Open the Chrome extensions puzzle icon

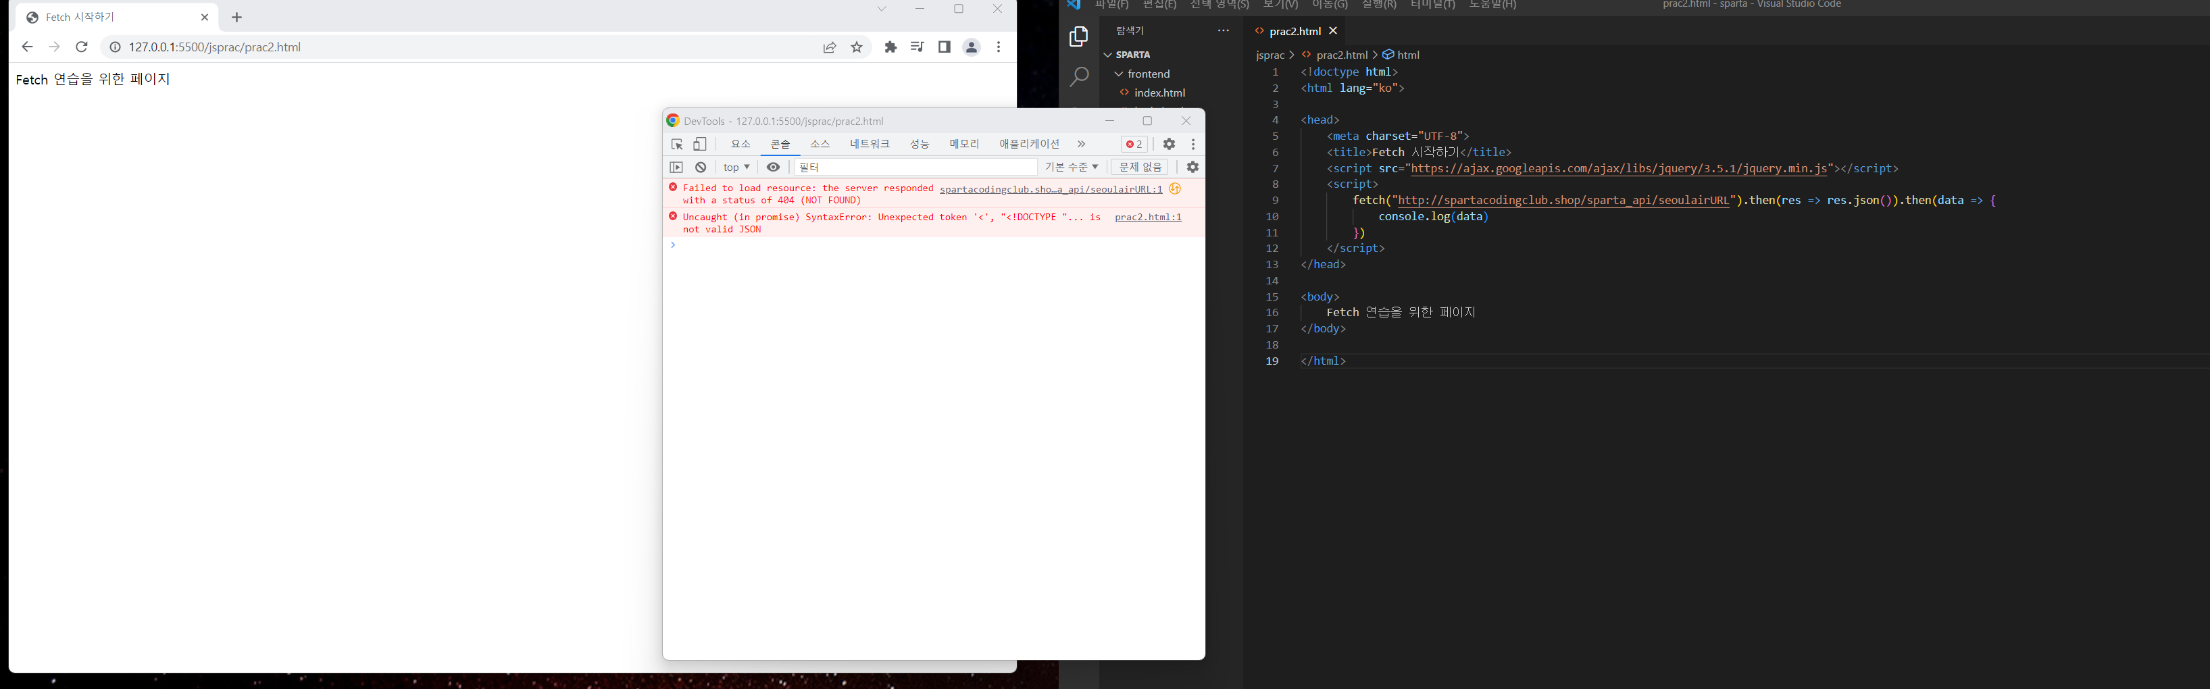click(x=890, y=47)
